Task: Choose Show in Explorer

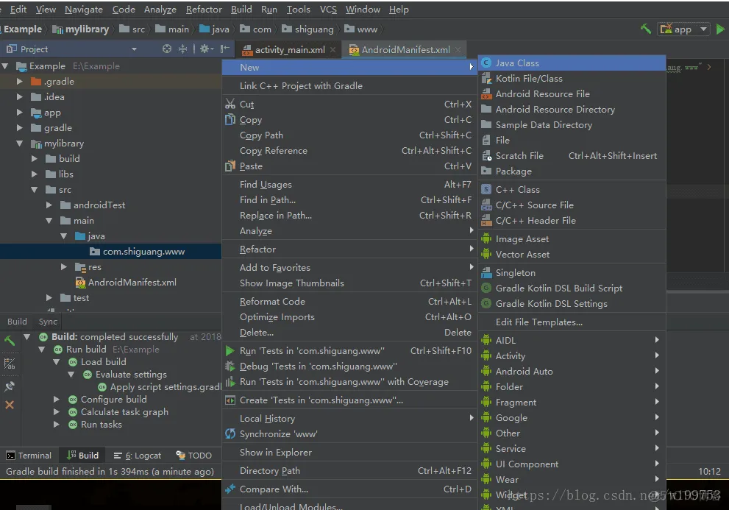Action: (x=349, y=453)
